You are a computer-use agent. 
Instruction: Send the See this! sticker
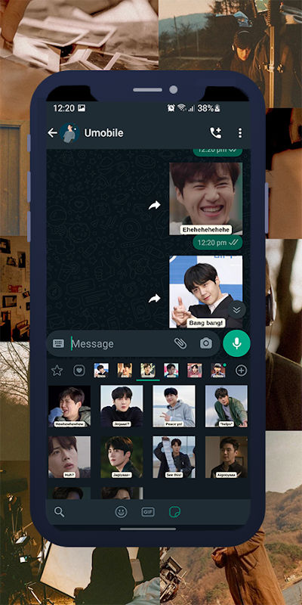(174, 458)
